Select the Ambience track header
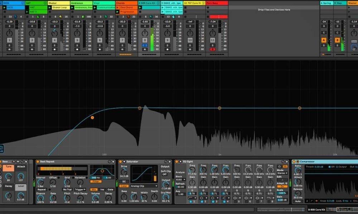 tap(81, 3)
